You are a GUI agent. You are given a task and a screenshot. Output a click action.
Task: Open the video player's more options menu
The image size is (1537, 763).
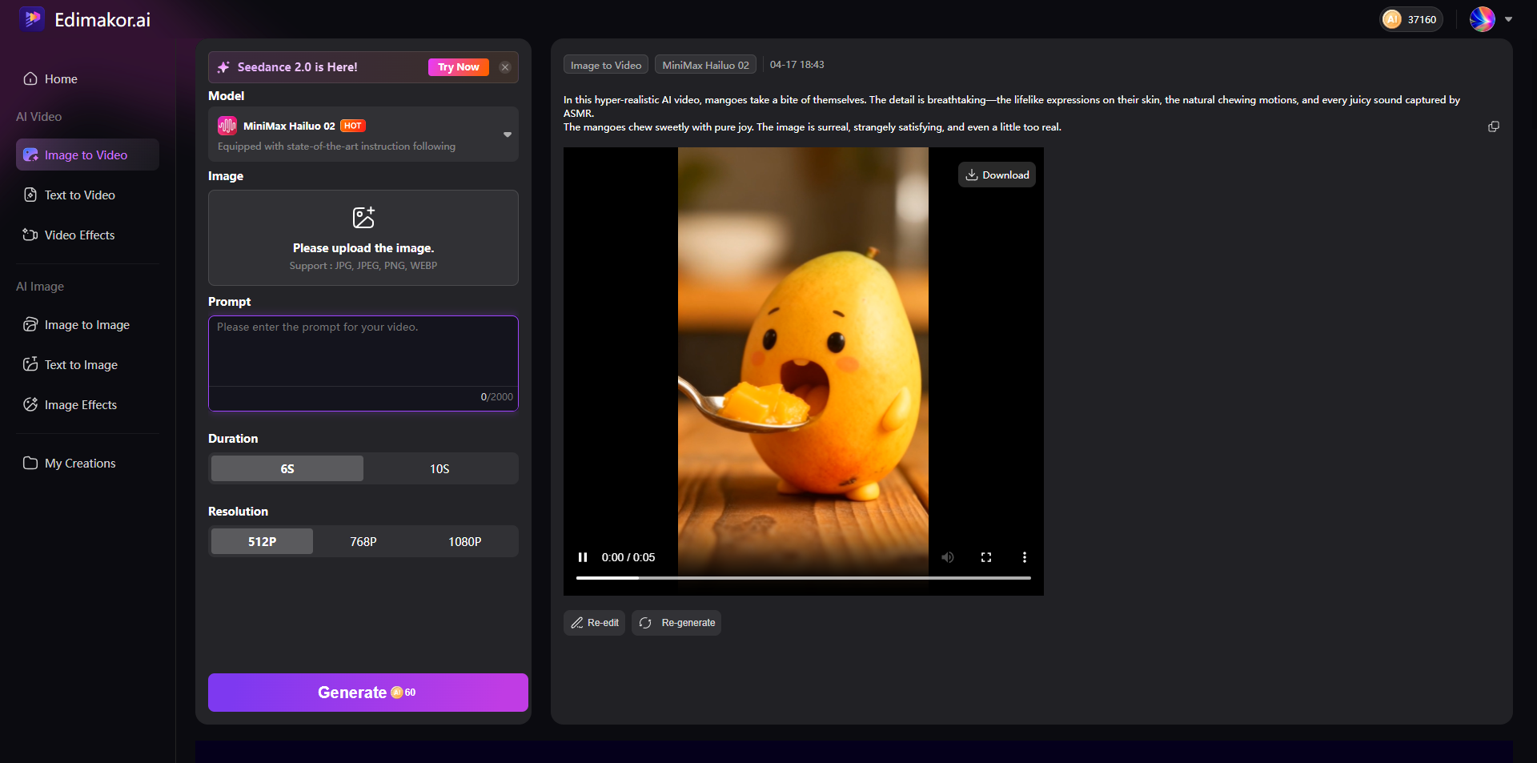[1025, 557]
